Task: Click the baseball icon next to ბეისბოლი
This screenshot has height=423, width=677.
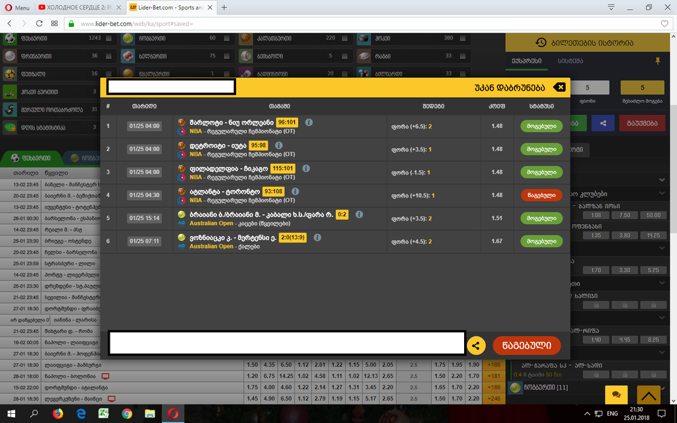Action: point(246,56)
